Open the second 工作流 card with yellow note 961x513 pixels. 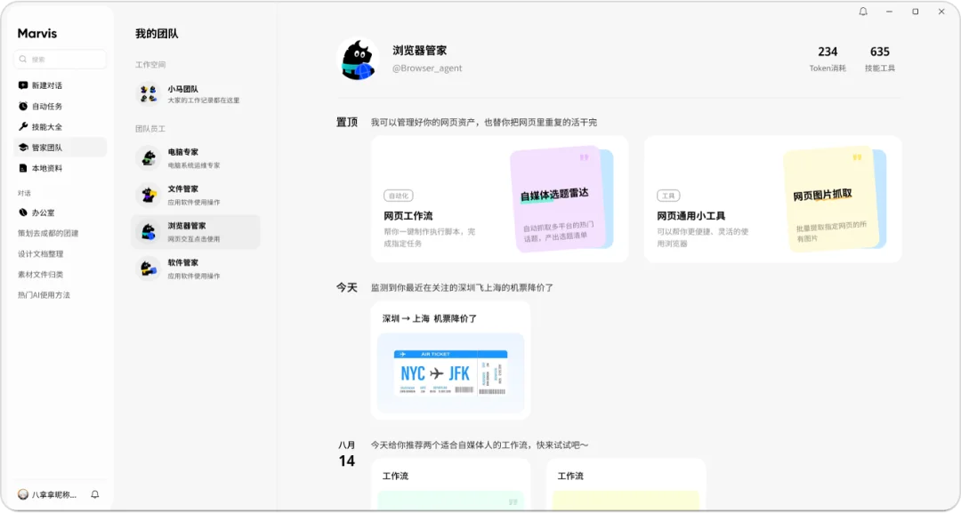click(x=626, y=485)
